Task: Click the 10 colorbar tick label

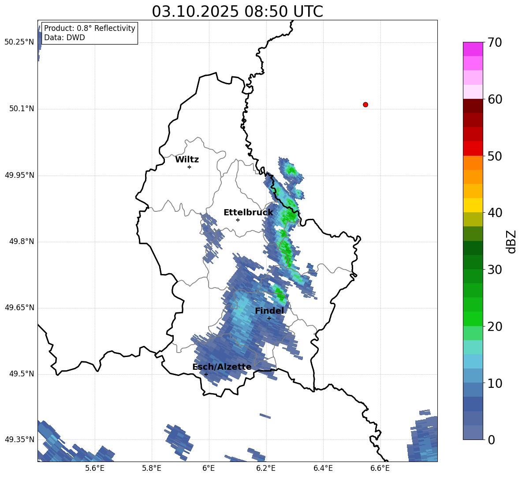Action: pos(495,383)
